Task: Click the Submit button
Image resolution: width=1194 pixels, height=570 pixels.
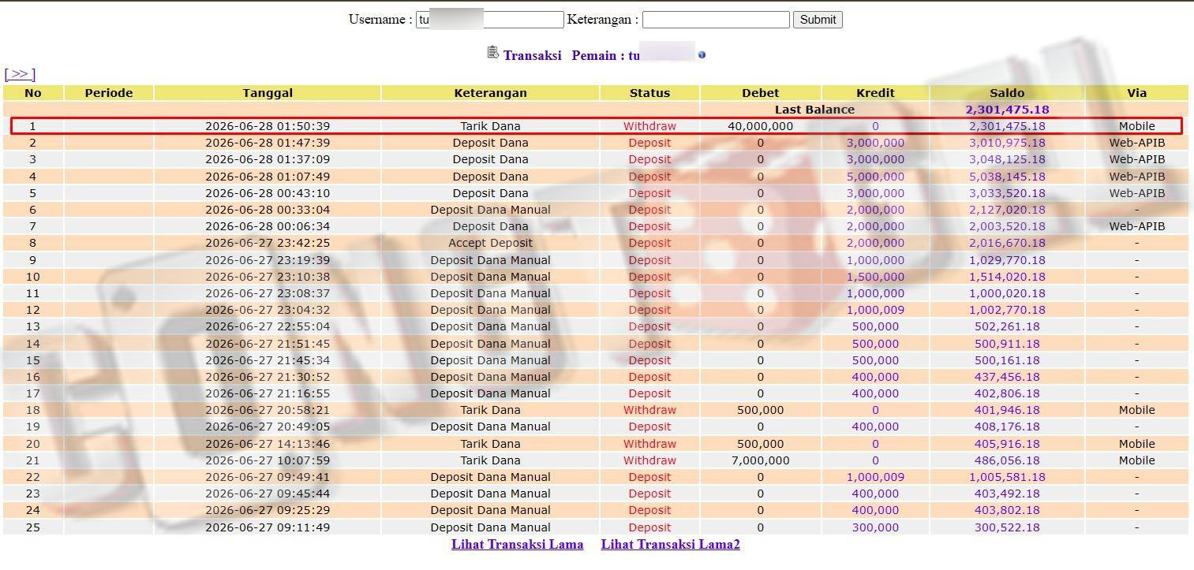Action: tap(818, 20)
